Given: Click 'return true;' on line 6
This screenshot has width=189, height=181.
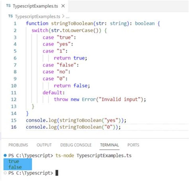Looking at the screenshot, I should [x=70, y=58].
